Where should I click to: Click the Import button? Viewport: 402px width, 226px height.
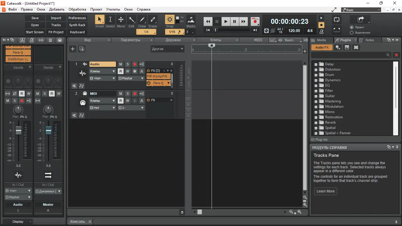point(56,18)
